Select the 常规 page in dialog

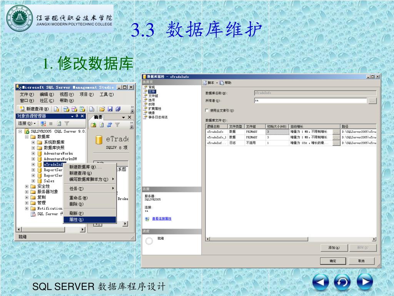152,87
